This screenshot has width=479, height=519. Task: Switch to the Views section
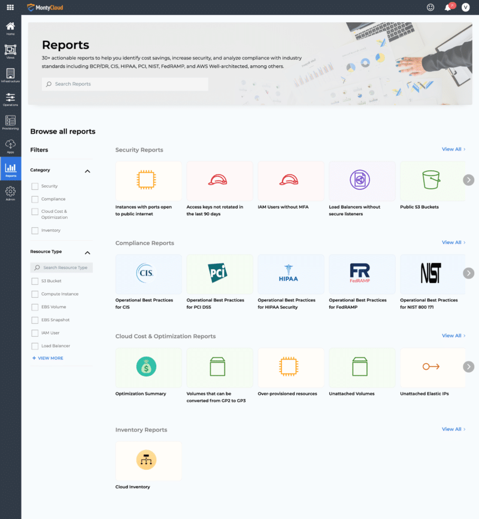(x=10, y=49)
